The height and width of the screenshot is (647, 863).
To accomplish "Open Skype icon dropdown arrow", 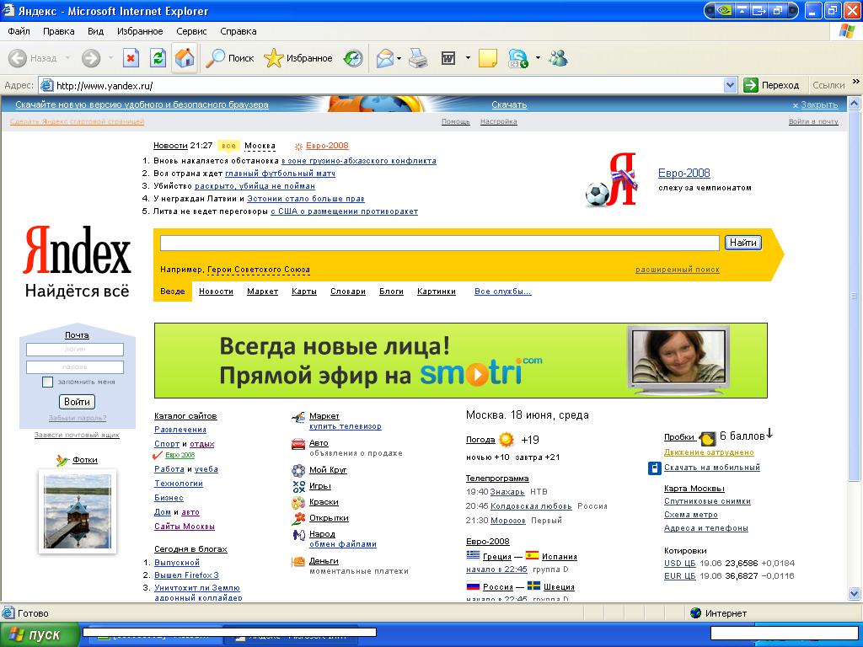I will 538,58.
